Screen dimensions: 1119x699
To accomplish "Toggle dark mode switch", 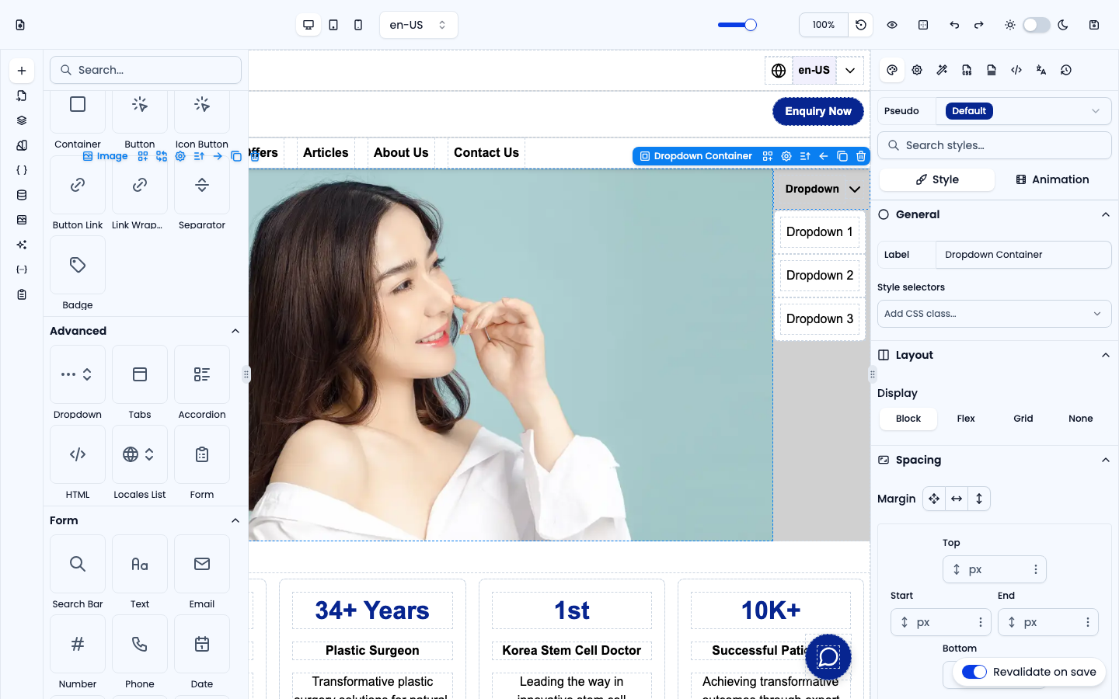I will tap(1037, 25).
